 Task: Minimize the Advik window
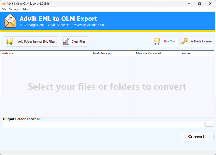(x=189, y=3)
